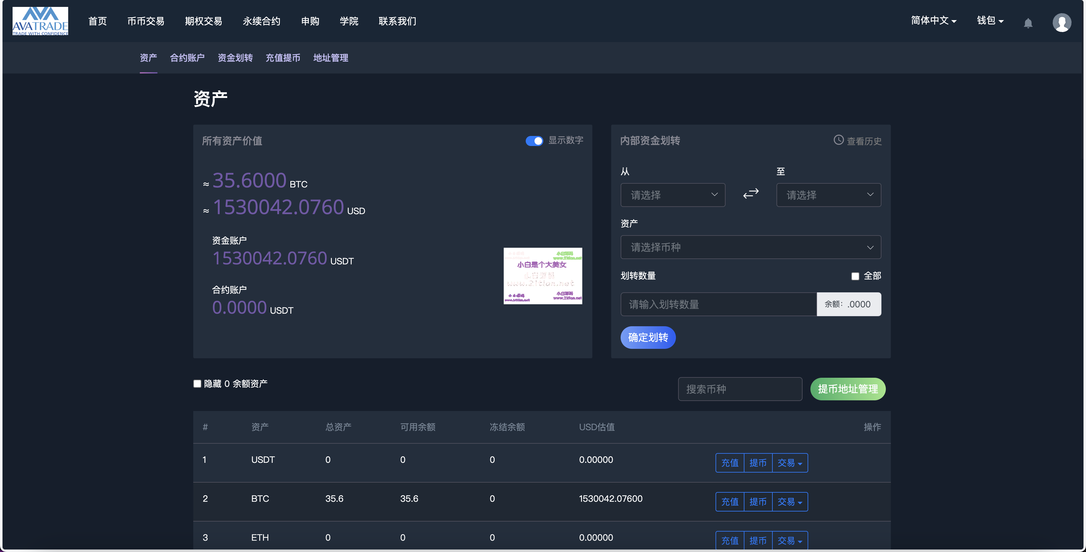Screen dimensions: 1086x552
Task: Open 学院 menu item
Action: tap(349, 21)
